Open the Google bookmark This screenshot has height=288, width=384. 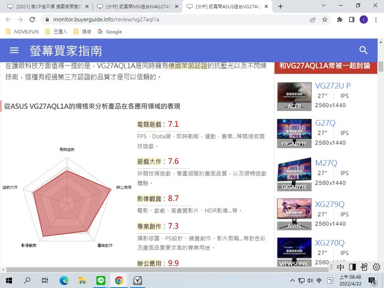pyautogui.click(x=109, y=31)
